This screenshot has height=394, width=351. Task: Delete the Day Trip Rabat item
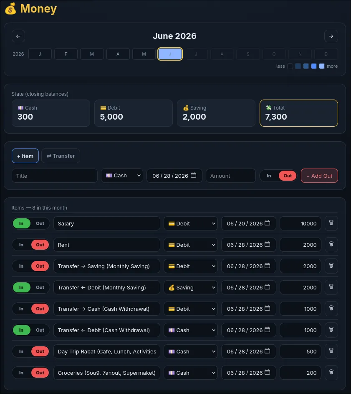click(x=331, y=351)
